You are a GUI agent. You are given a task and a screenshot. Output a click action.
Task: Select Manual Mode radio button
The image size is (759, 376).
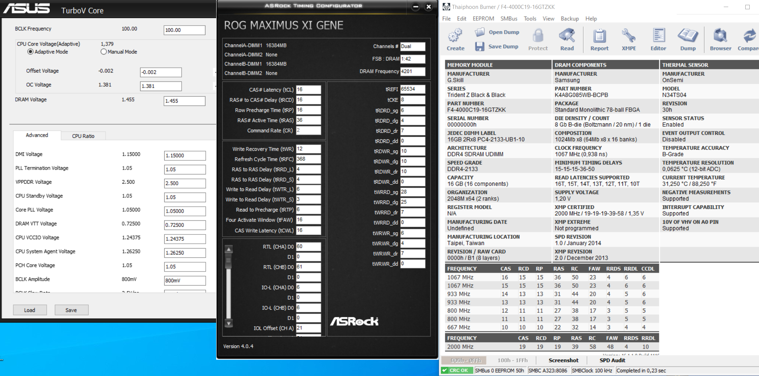tap(104, 52)
